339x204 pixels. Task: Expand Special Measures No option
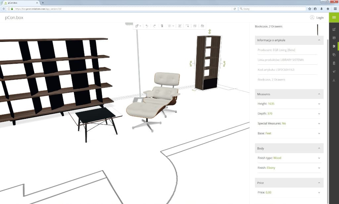[x=319, y=123]
